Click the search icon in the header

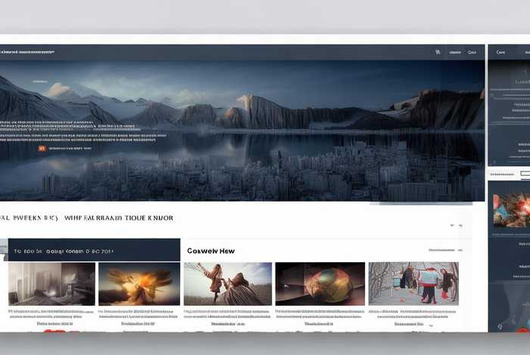(x=438, y=53)
